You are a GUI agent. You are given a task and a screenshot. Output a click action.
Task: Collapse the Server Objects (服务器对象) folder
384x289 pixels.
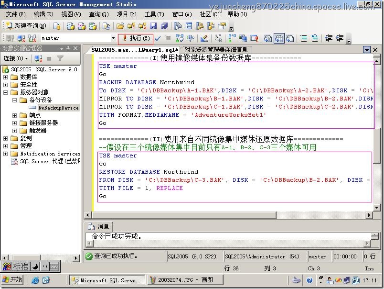tap(5, 92)
